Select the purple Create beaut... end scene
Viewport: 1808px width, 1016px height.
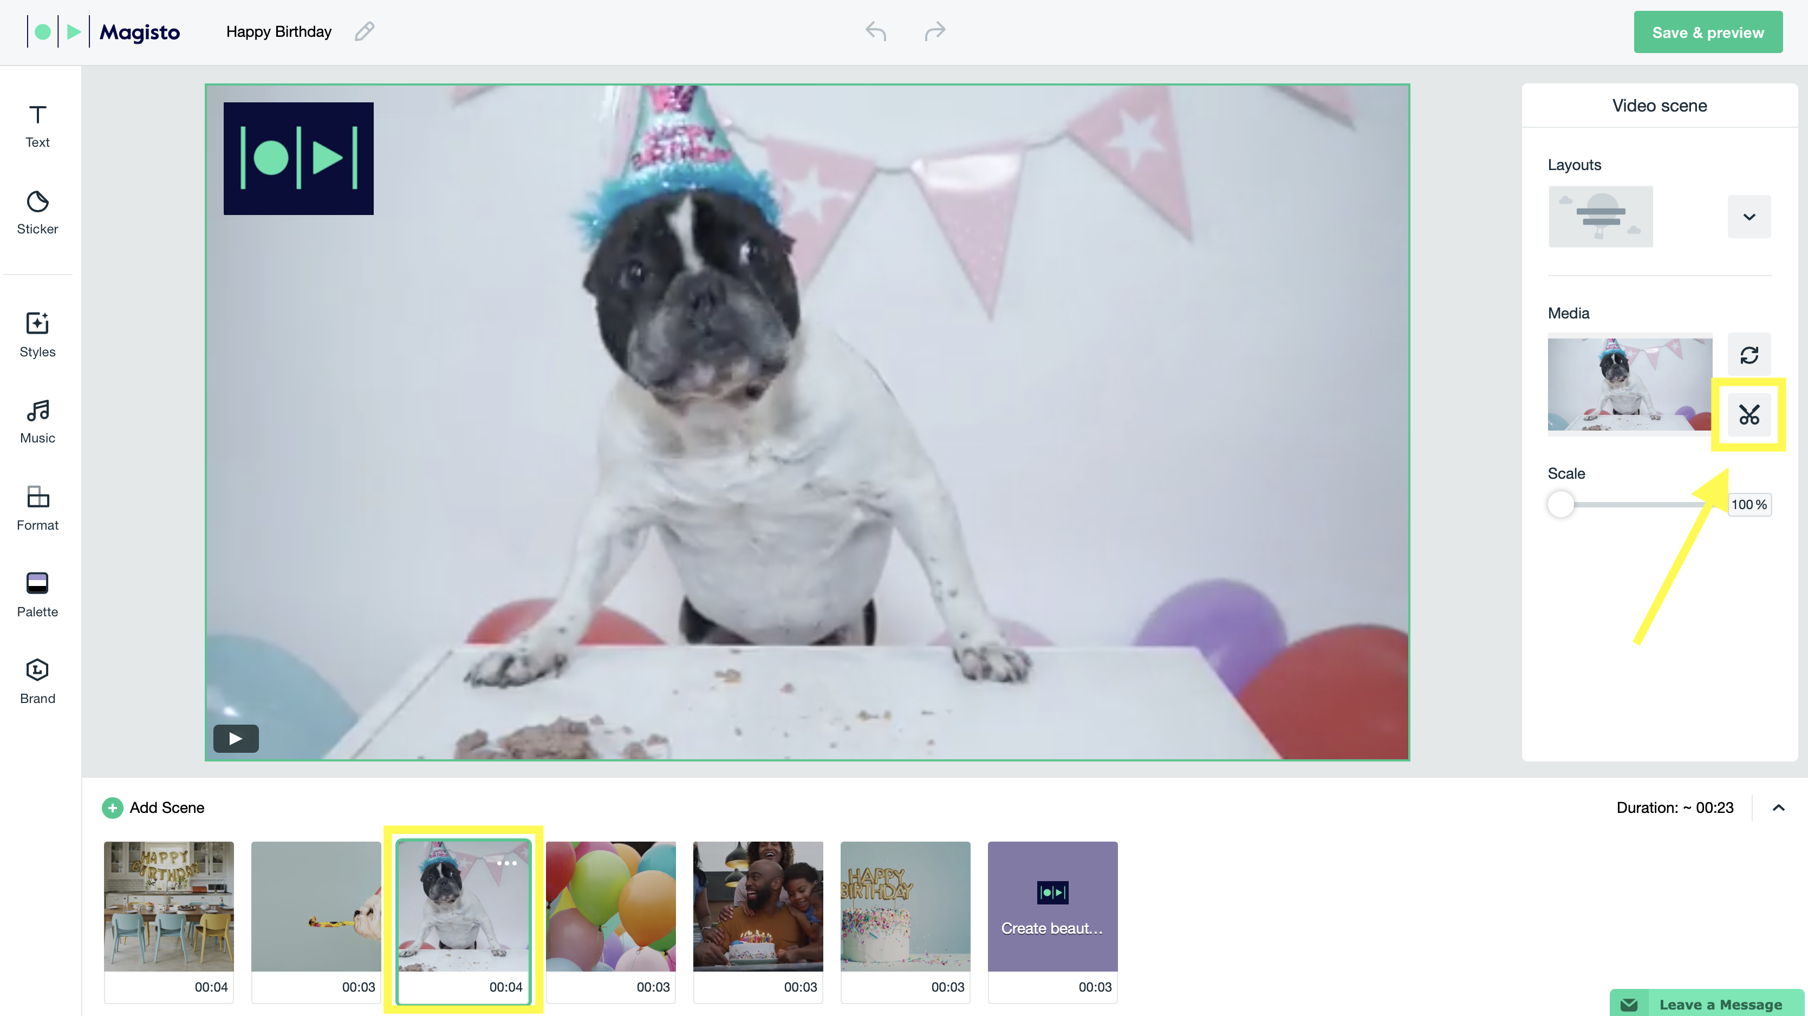point(1053,922)
